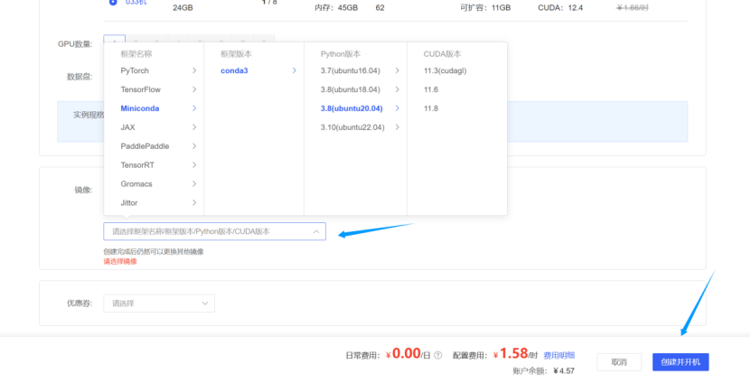Click the daily fee help icon
Image resolution: width=751 pixels, height=383 pixels.
click(x=437, y=355)
